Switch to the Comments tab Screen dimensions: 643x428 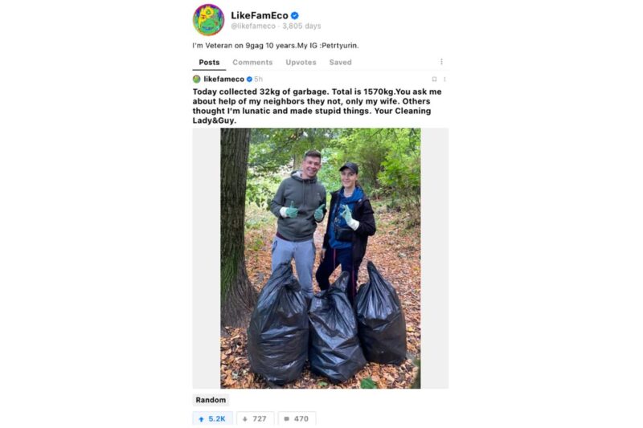pos(252,63)
